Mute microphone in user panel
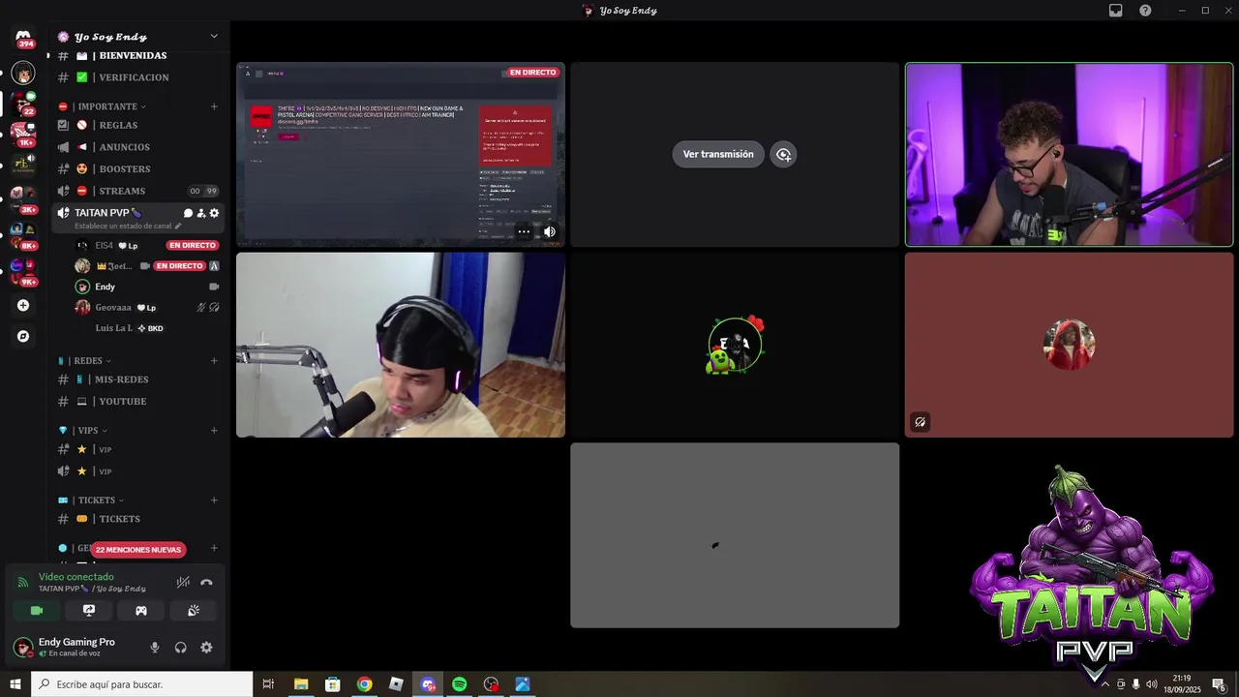 pos(154,648)
